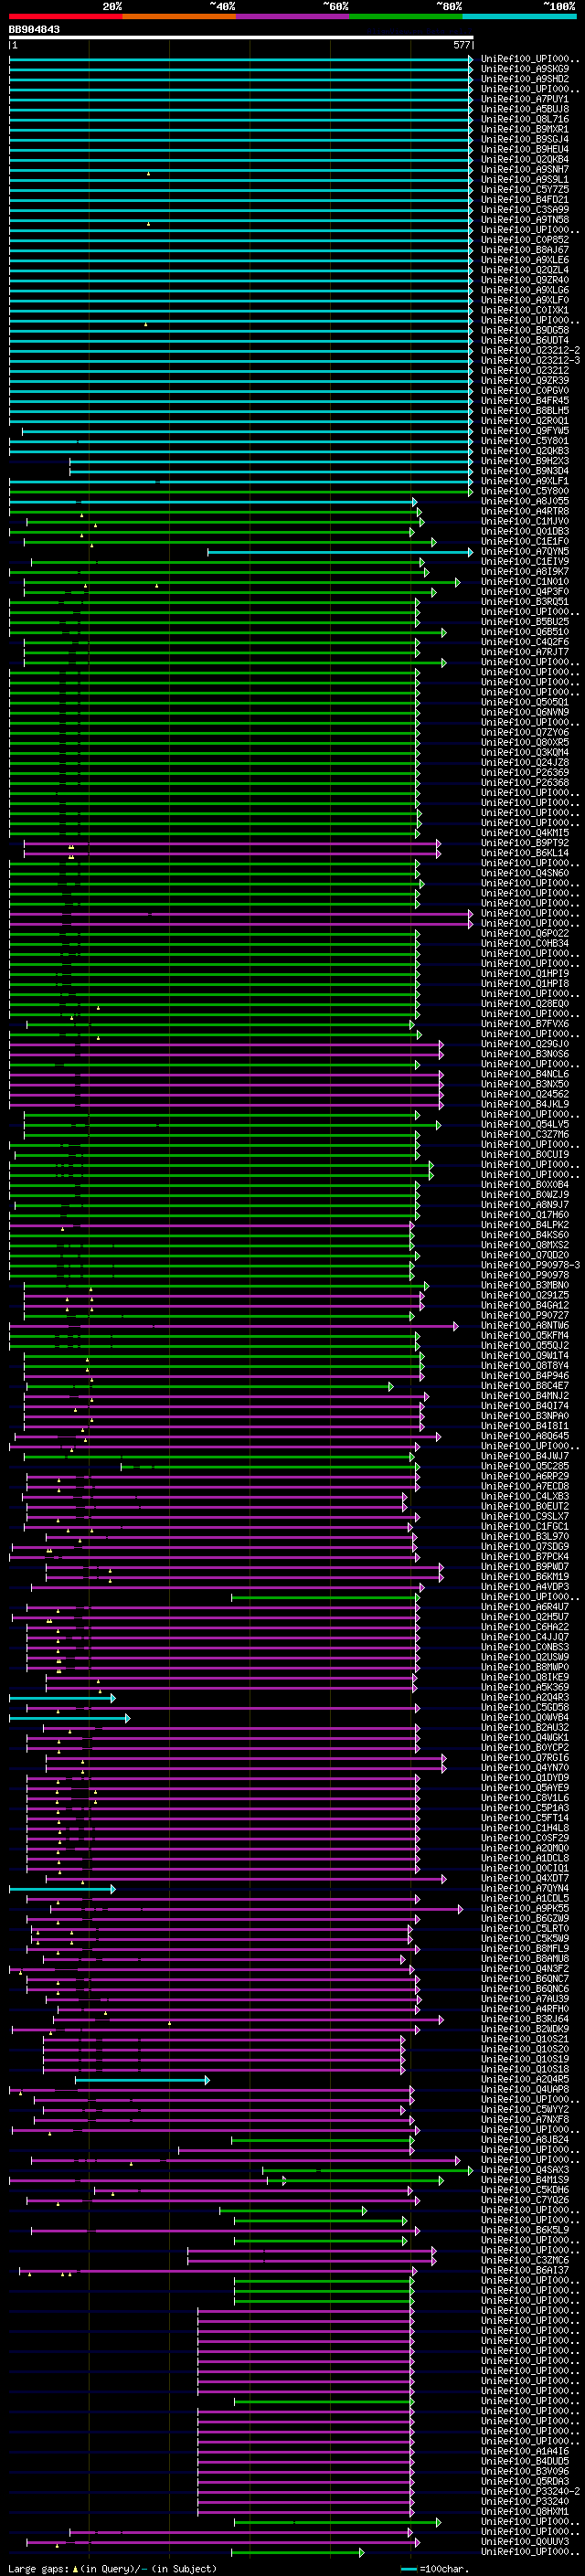
Task: Open hit UniRef100_A9SKG9
Action: pyautogui.click(x=524, y=69)
